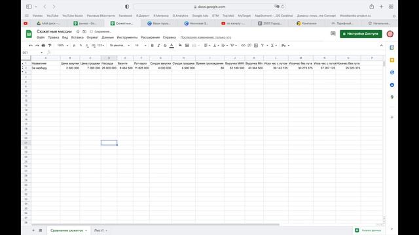Screen dimensions: 419x235
Task: Open the Вставка menu
Action: pos(77,38)
